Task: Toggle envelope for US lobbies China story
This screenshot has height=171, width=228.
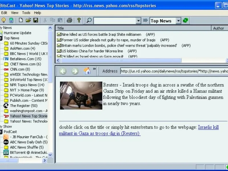Action: coord(59,51)
